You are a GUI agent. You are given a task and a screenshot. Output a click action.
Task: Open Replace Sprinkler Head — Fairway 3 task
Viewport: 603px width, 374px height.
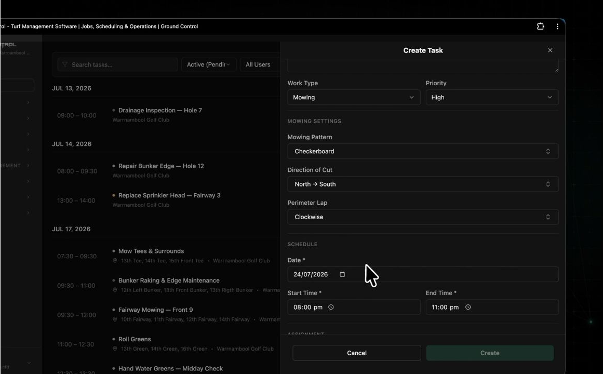tap(169, 195)
